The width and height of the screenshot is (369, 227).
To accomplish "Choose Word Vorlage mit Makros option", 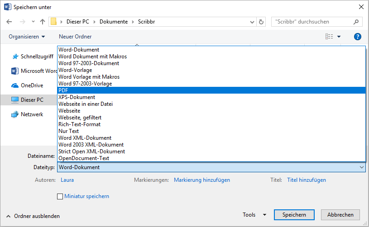I will pos(211,77).
